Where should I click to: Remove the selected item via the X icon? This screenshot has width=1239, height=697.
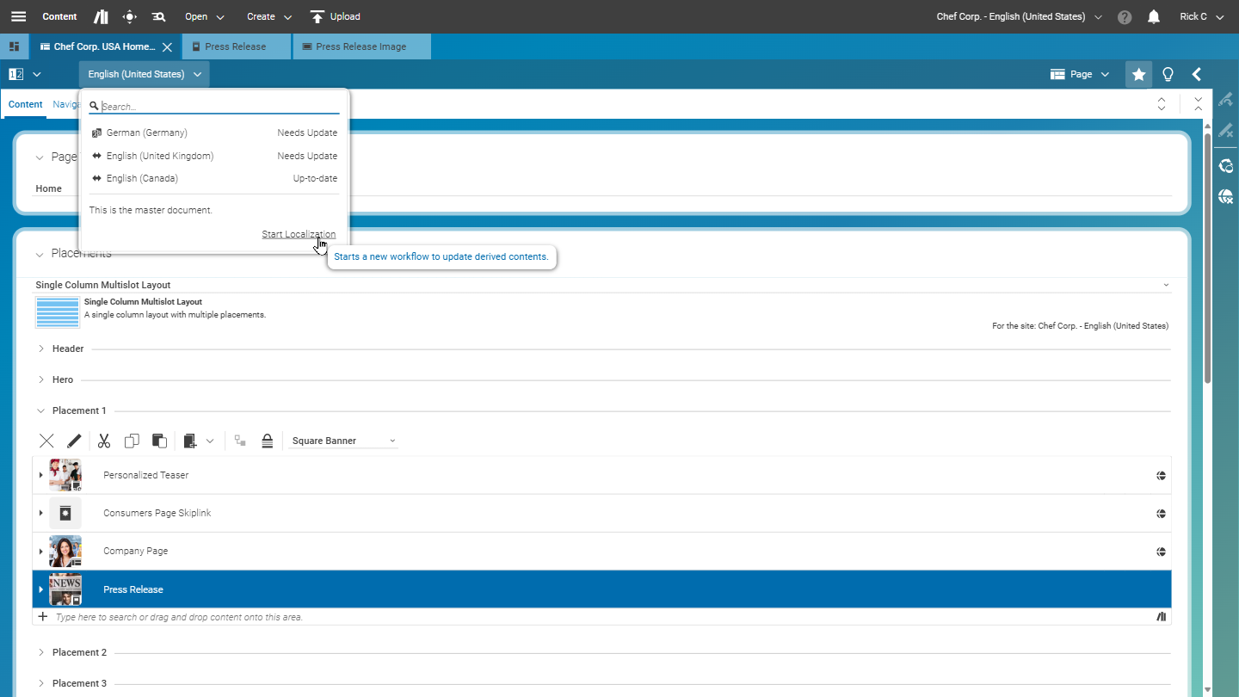(46, 440)
